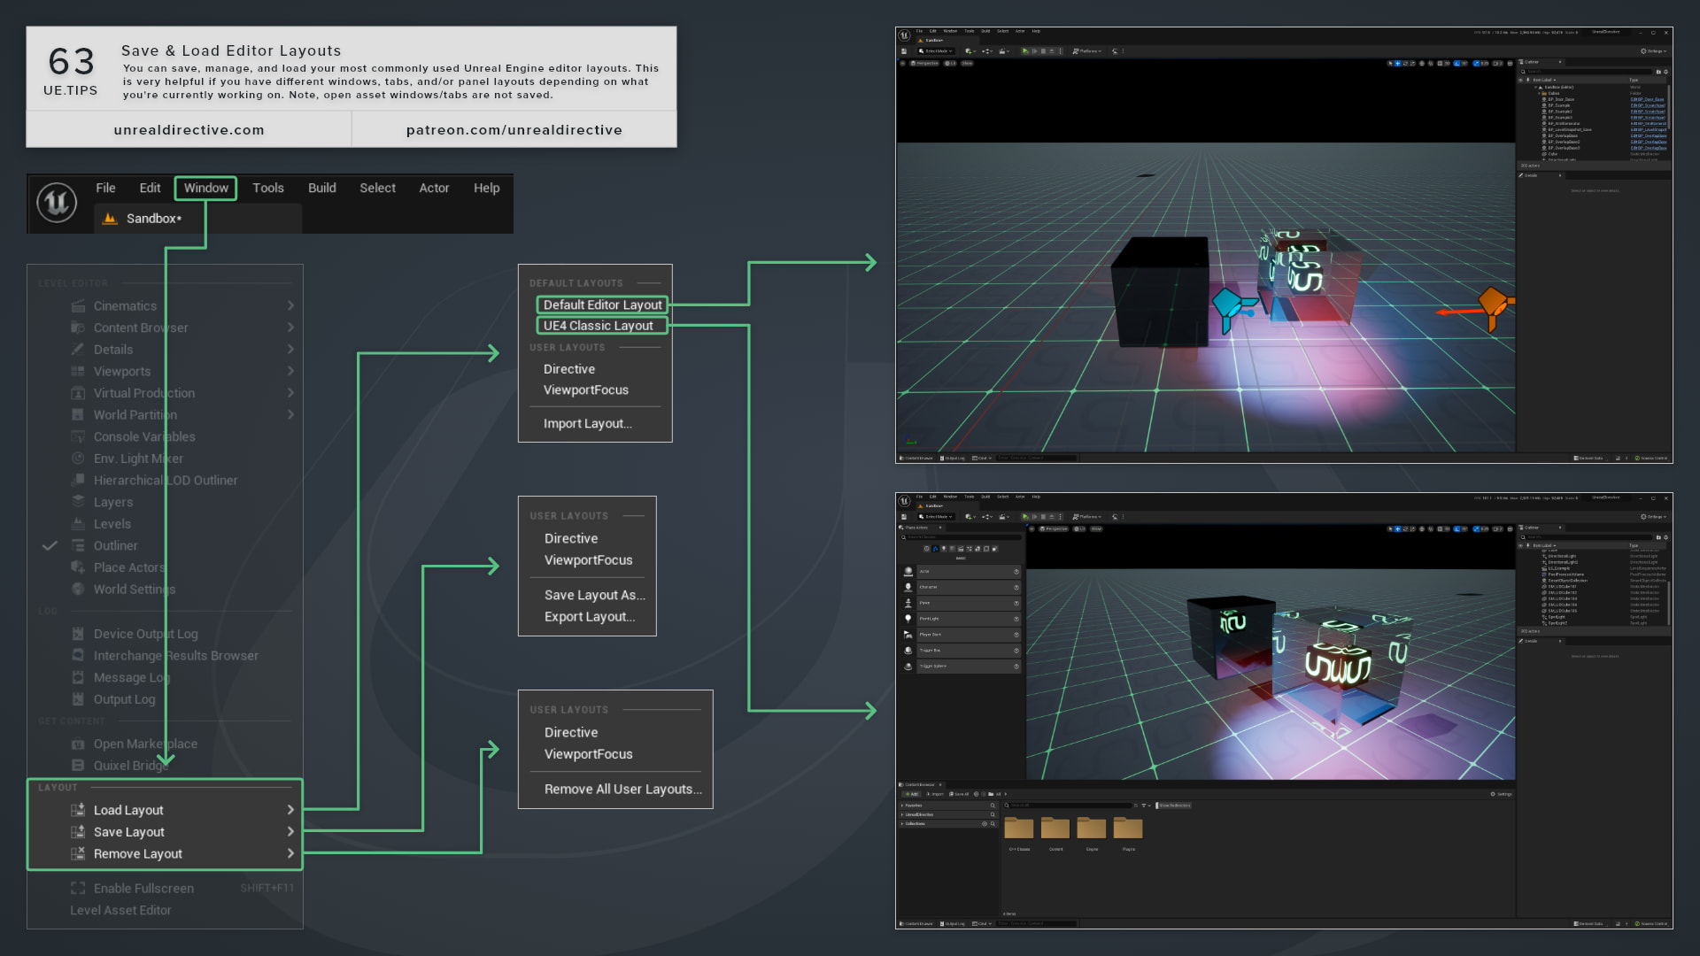Click the Sandbox level icon on the tab
The image size is (1700, 956).
click(x=110, y=219)
